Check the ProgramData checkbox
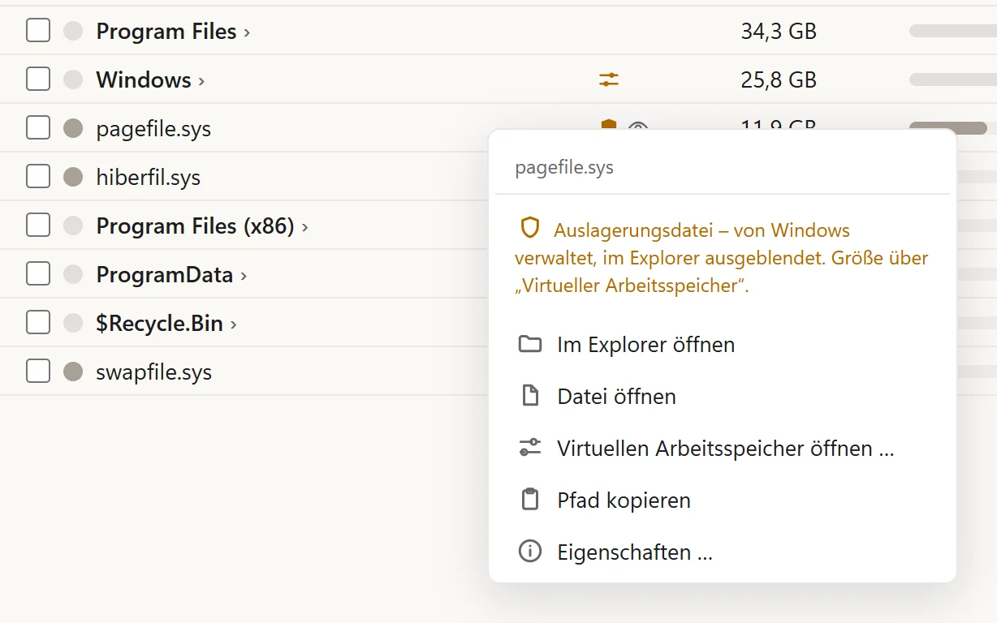This screenshot has width=997, height=623. [38, 274]
